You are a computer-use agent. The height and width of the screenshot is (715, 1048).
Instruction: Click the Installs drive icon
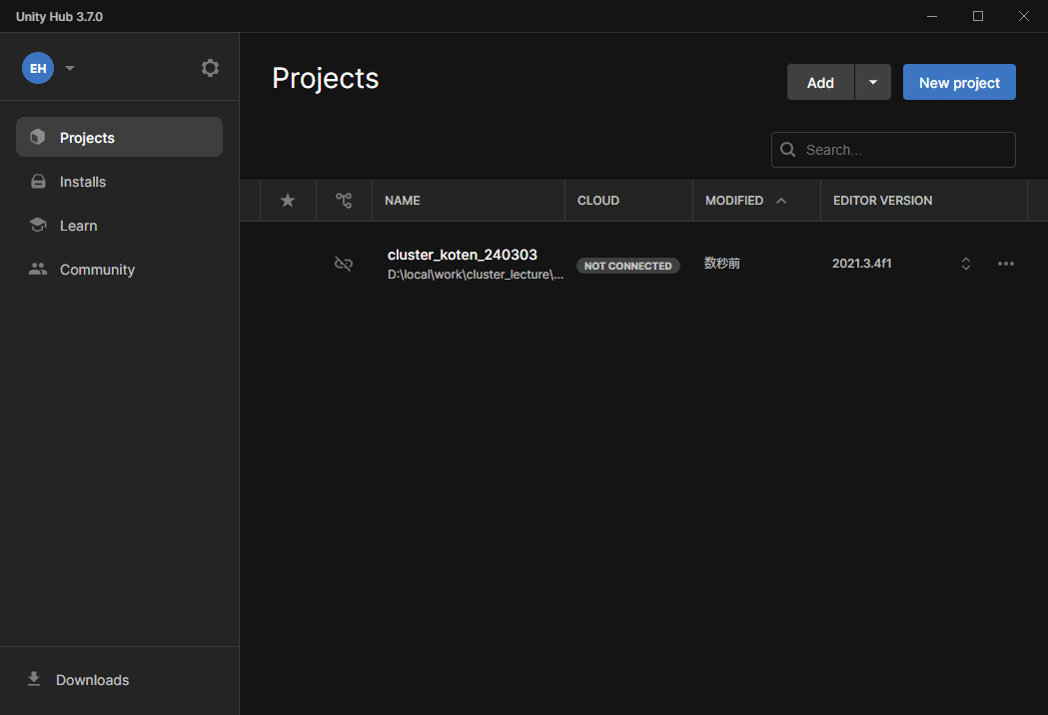38,181
